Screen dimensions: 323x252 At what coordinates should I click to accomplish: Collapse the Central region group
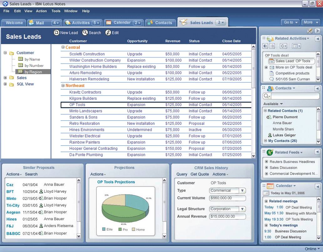pyautogui.click(x=63, y=47)
